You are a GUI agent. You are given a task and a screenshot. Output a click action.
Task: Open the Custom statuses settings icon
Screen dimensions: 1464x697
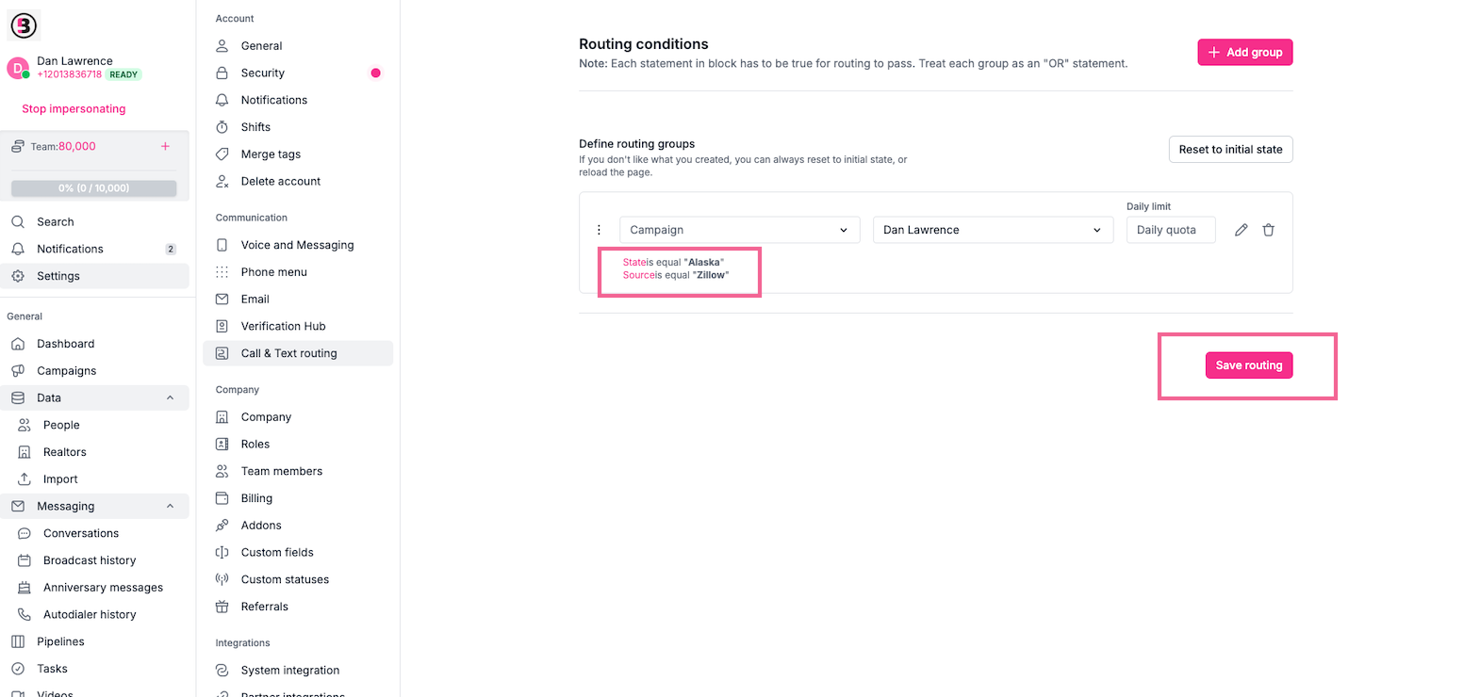coord(221,578)
